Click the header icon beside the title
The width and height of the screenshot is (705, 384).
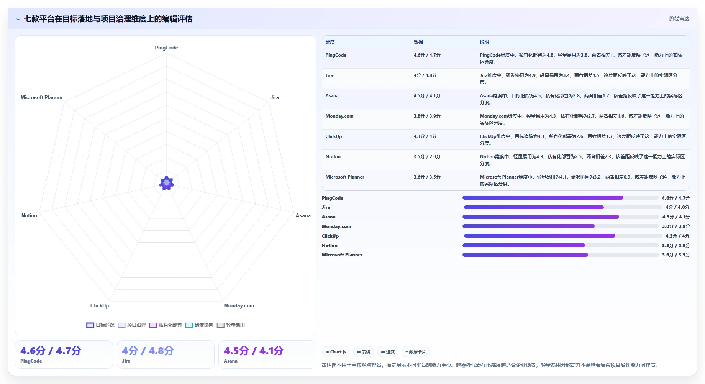pos(18,19)
